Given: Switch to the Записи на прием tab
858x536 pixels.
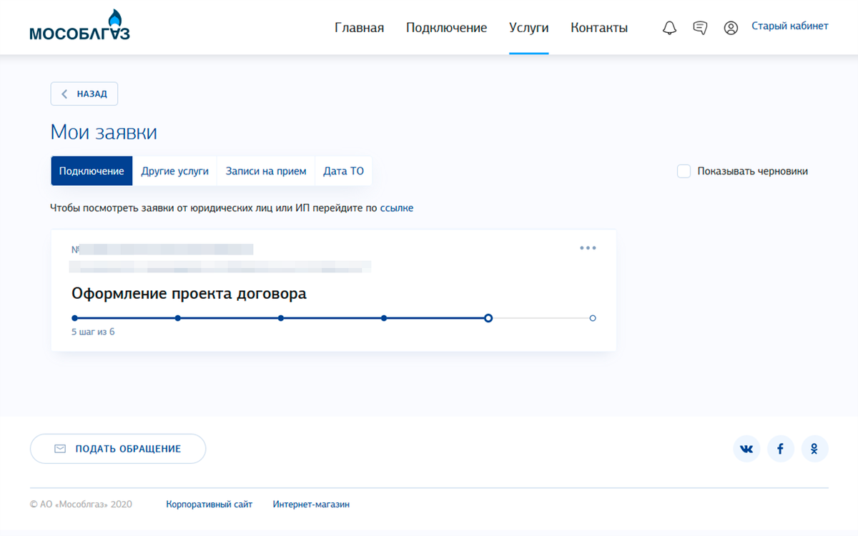Looking at the screenshot, I should 266,171.
